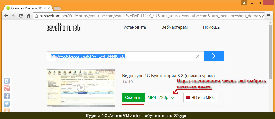Share via the Twitter icon

(x=6, y=104)
